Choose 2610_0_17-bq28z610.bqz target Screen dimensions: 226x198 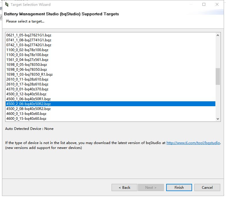tap(27, 84)
